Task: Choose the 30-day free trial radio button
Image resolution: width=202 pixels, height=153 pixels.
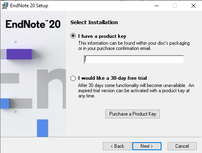Action: (x=73, y=78)
